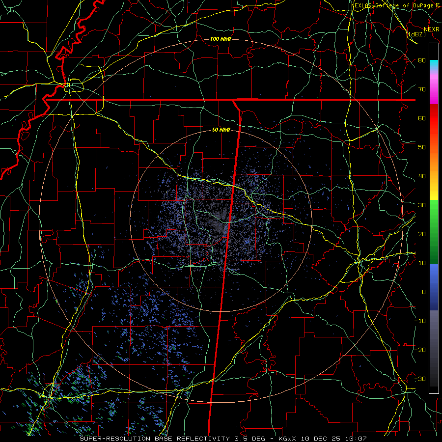442x442 pixels.
Task: Click the 60 value on the color scale
Action: (422, 118)
